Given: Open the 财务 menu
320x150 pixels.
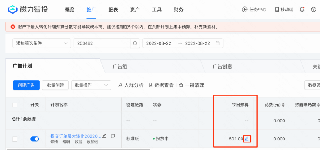Looking at the screenshot, I should point(178,9).
